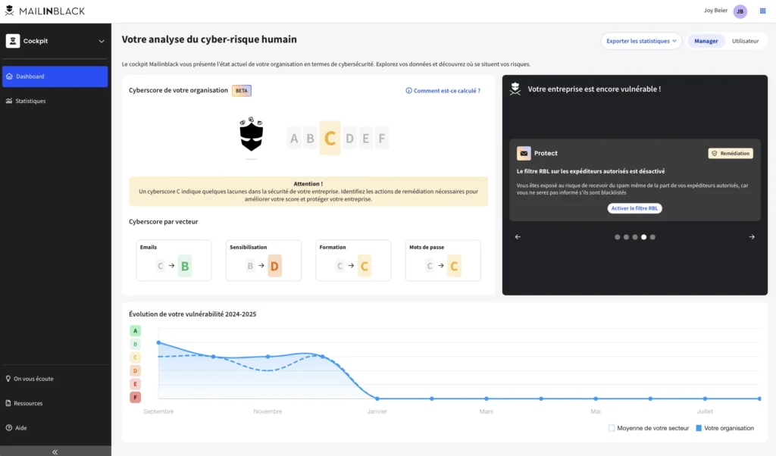The height and width of the screenshot is (456, 776).
Task: Switch view to Manager
Action: [x=706, y=41]
